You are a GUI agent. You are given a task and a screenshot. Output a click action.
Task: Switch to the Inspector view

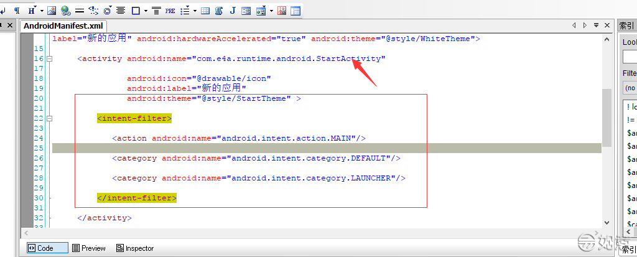134,248
